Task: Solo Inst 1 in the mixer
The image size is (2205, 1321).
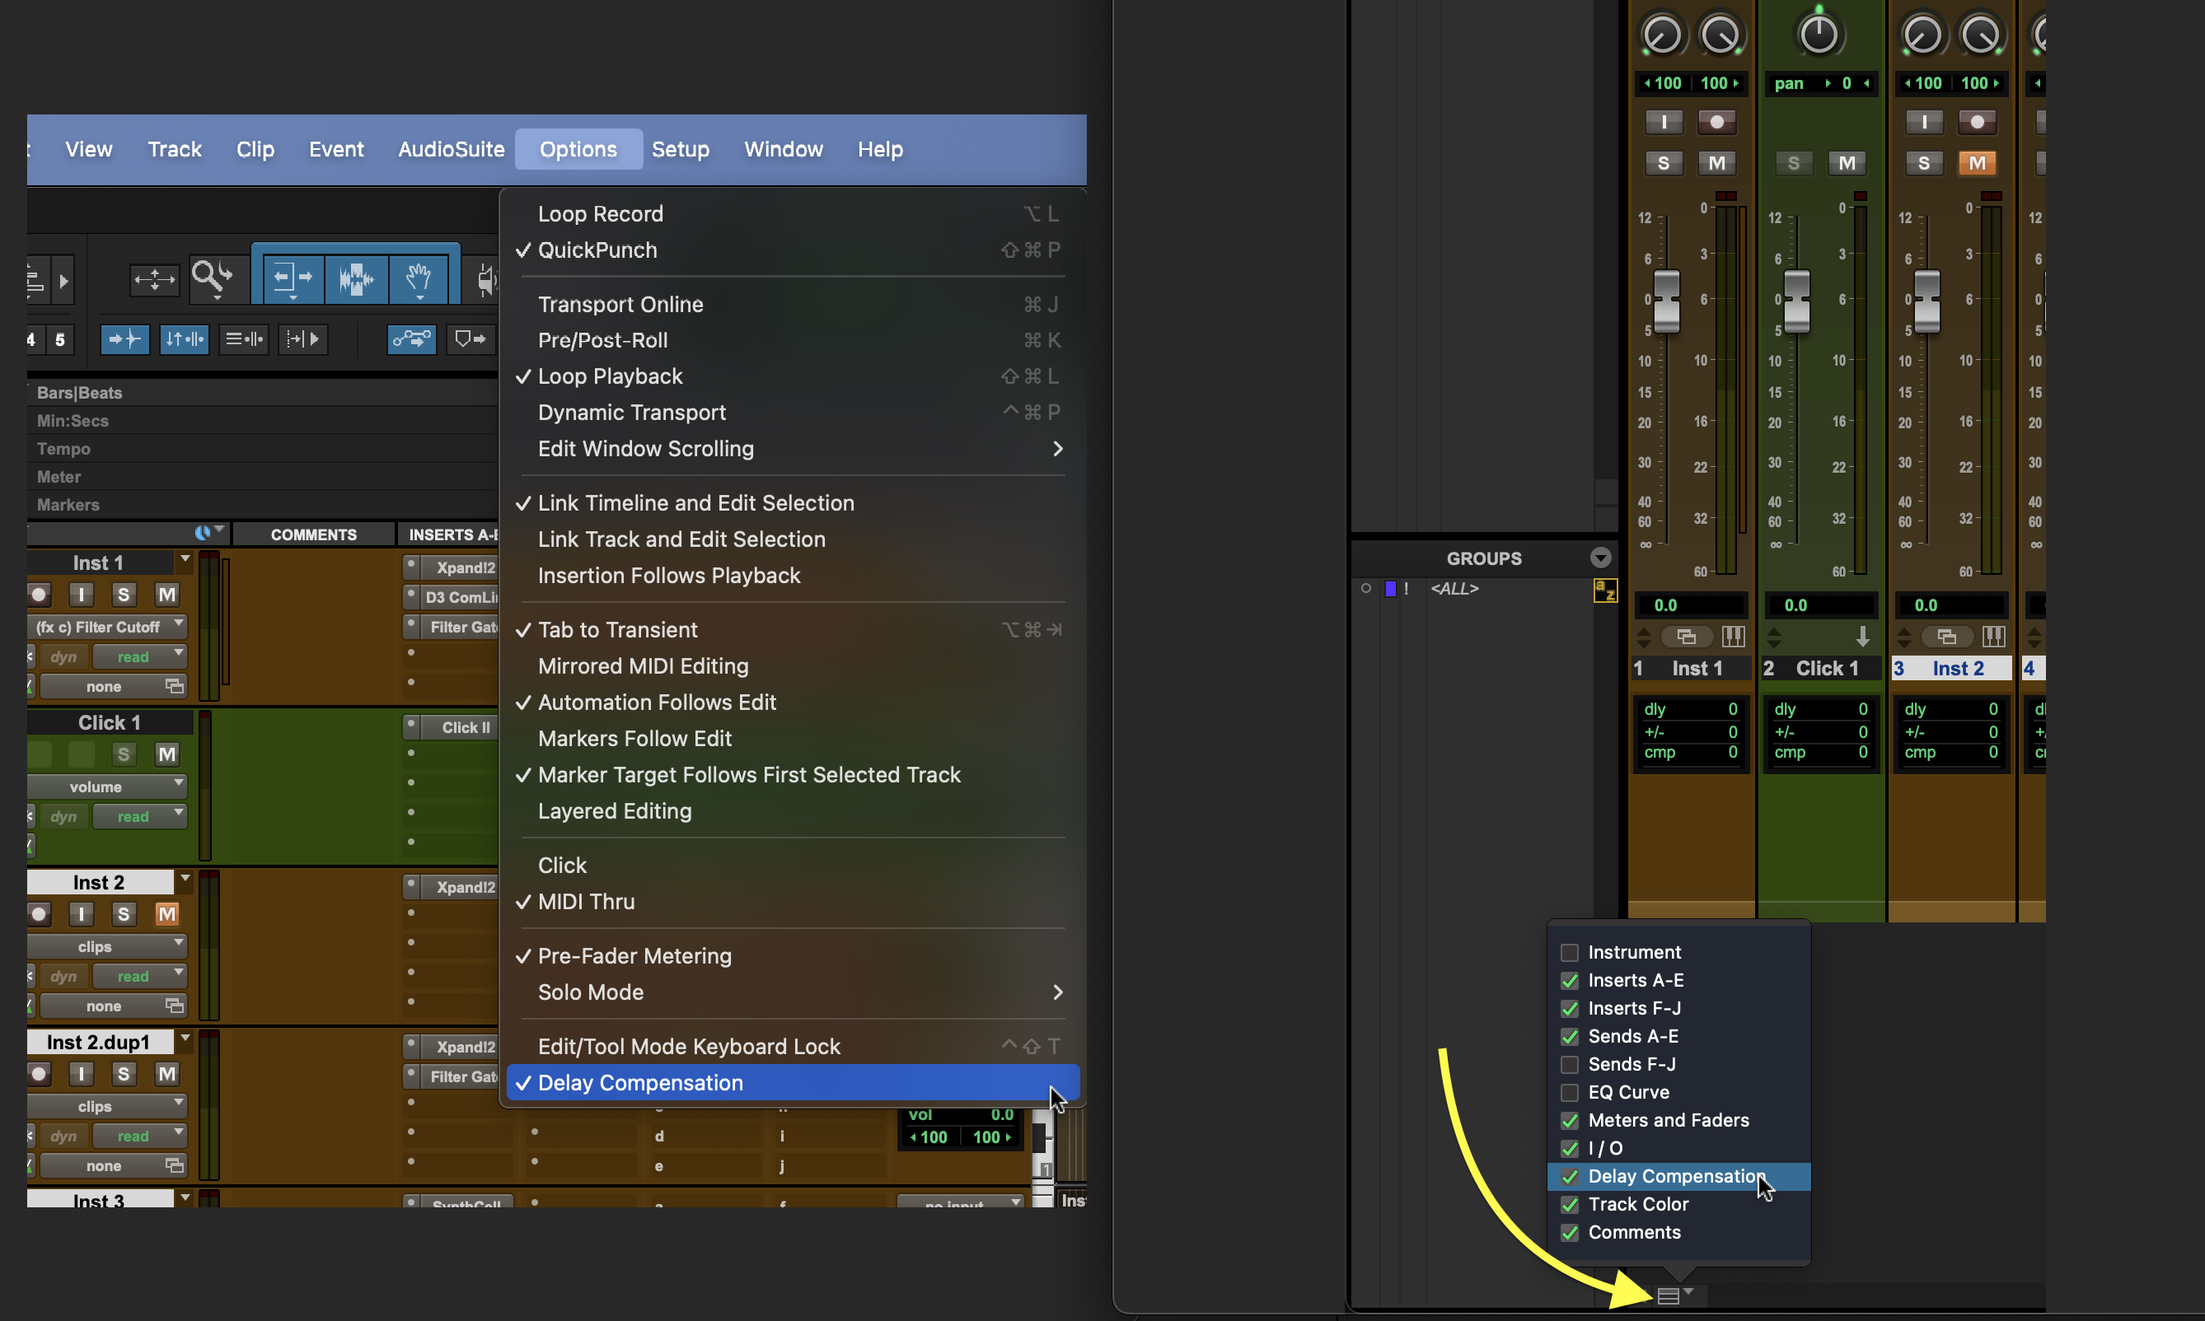Action: [1663, 163]
